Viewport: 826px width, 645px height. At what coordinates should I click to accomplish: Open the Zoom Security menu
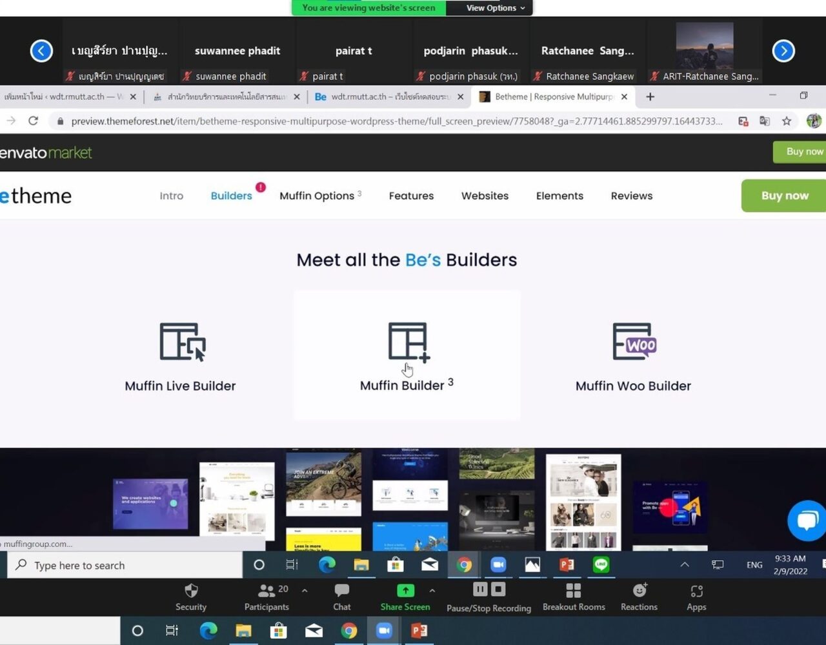pos(191,597)
